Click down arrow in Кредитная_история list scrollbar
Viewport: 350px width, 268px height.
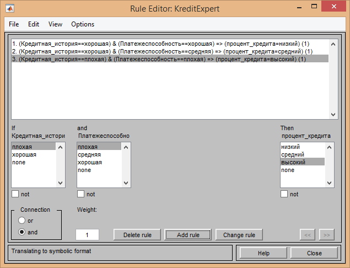60,183
